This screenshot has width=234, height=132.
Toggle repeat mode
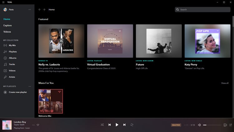point(132,125)
